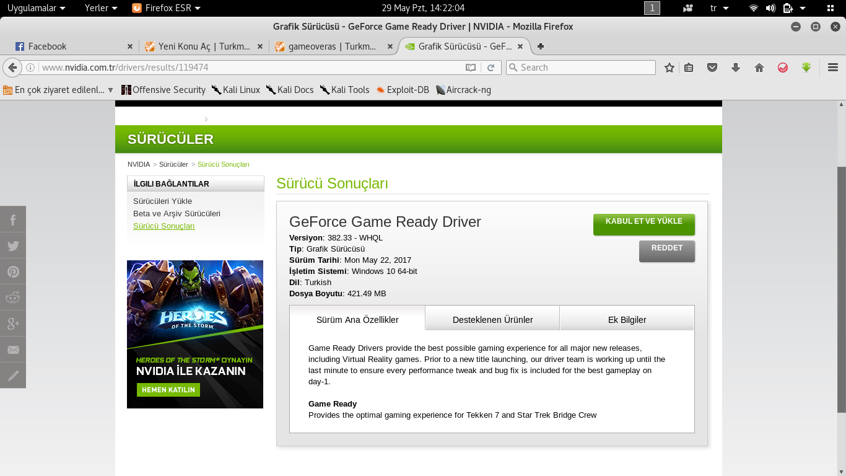This screenshot has width=846, height=476.
Task: Open the Yerler places menu
Action: (x=101, y=8)
